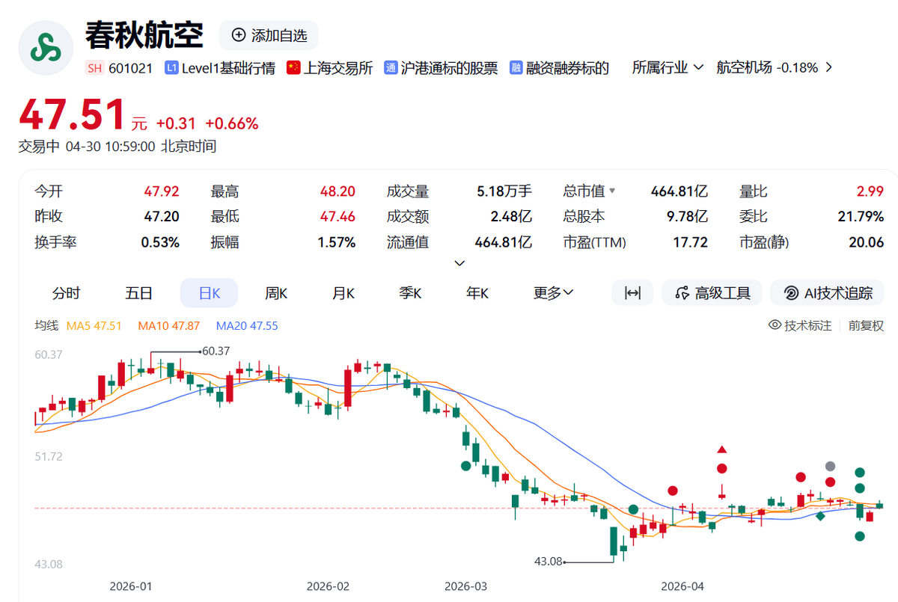
Task: Click the red triangle signal marker
Action: (x=722, y=449)
